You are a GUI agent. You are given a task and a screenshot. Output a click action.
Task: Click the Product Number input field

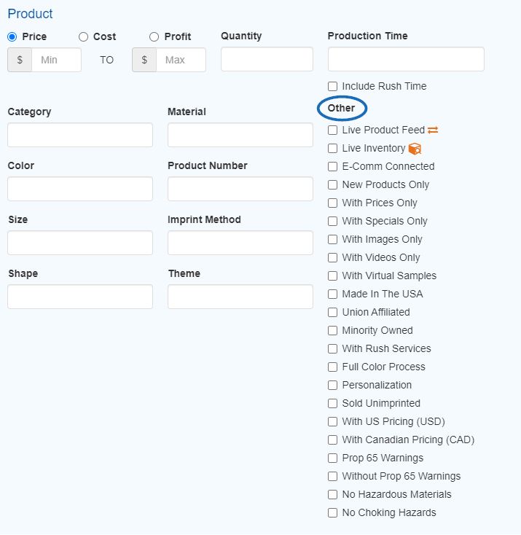tap(240, 189)
